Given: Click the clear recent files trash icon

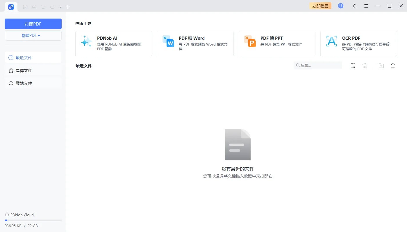Looking at the screenshot, I should coord(365,66).
